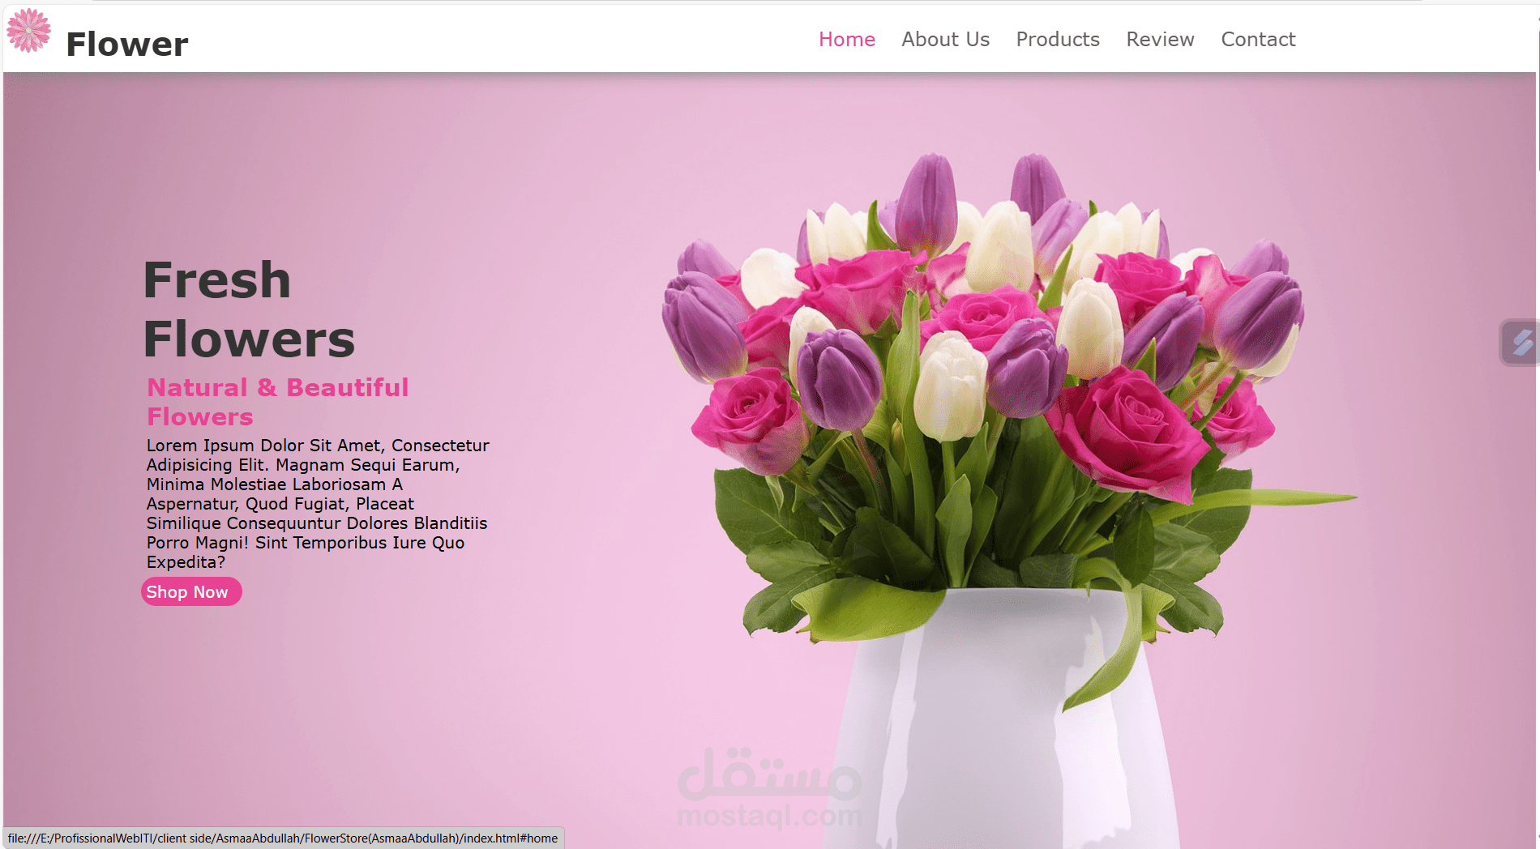
Task: Click the Flower brand title link
Action: coord(126,42)
